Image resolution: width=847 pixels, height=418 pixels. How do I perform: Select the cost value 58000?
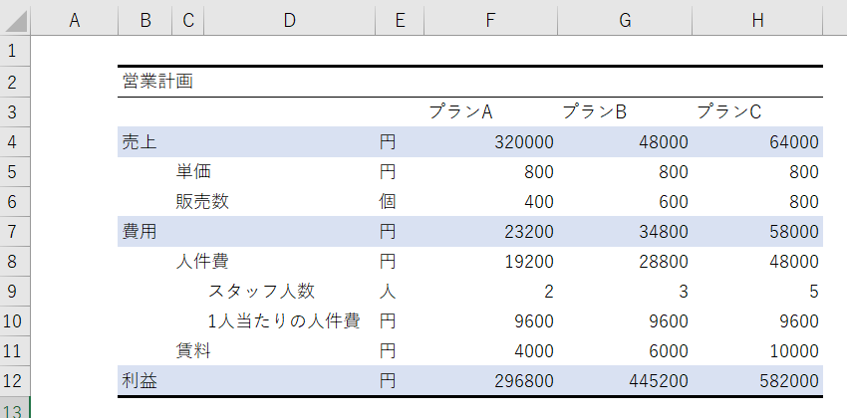click(794, 231)
